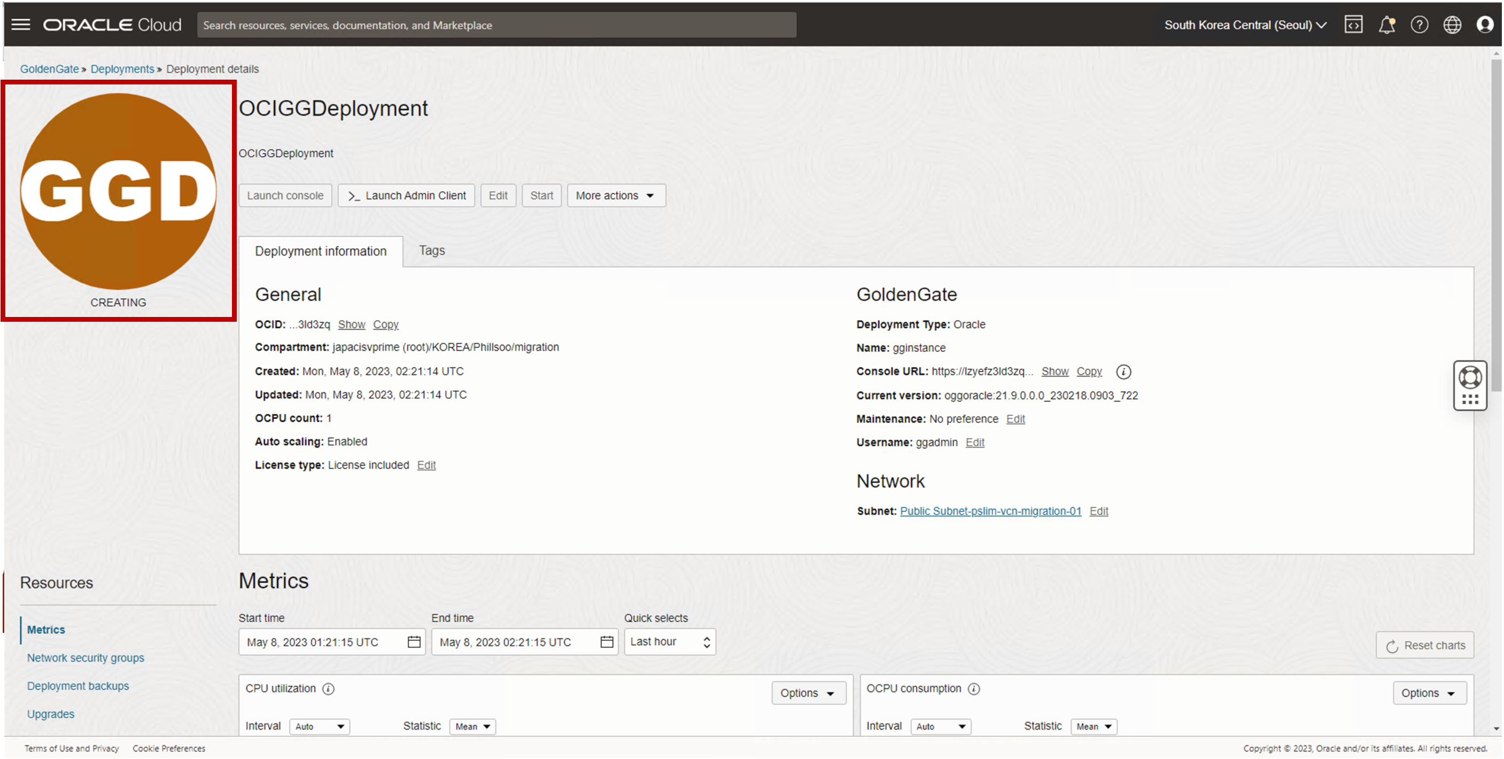The width and height of the screenshot is (1504, 759).
Task: Click the CREATING status label
Action: [x=118, y=303]
